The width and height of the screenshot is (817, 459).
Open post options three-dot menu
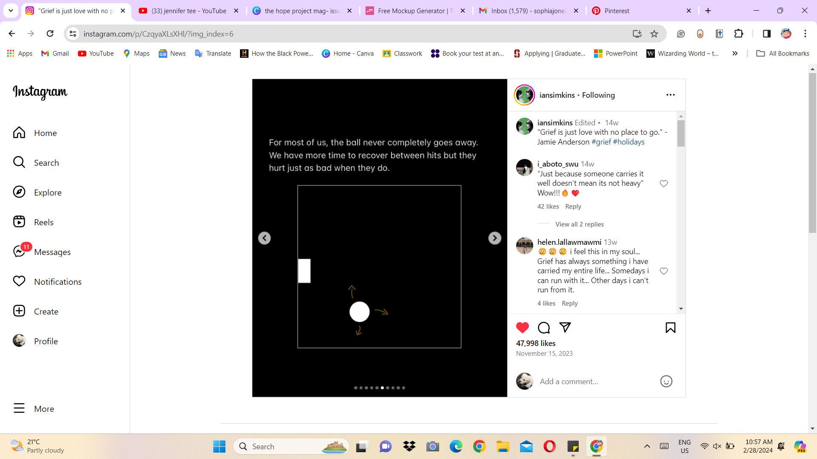click(x=670, y=95)
